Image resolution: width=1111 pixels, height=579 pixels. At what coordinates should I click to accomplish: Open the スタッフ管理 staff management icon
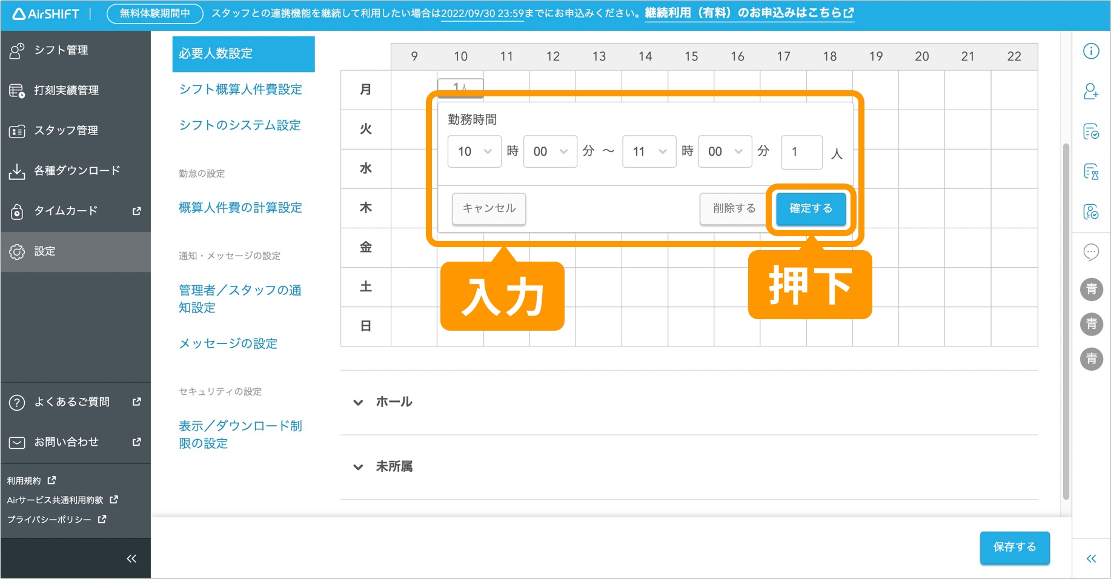tap(18, 130)
